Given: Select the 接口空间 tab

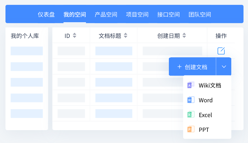Looking at the screenshot, I should [169, 14].
